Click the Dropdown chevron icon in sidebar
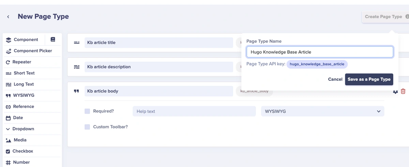 point(8,129)
